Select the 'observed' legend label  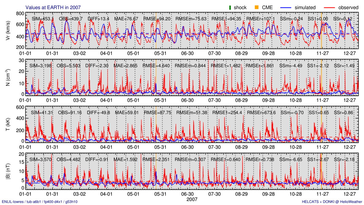coord(348,7)
